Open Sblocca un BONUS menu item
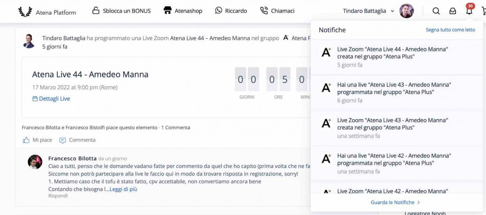 [x=121, y=10]
